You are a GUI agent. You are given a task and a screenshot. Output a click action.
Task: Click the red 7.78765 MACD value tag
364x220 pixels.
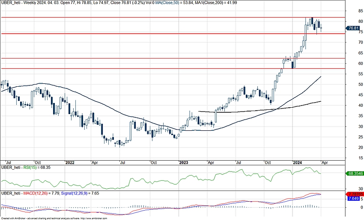pos(355,194)
